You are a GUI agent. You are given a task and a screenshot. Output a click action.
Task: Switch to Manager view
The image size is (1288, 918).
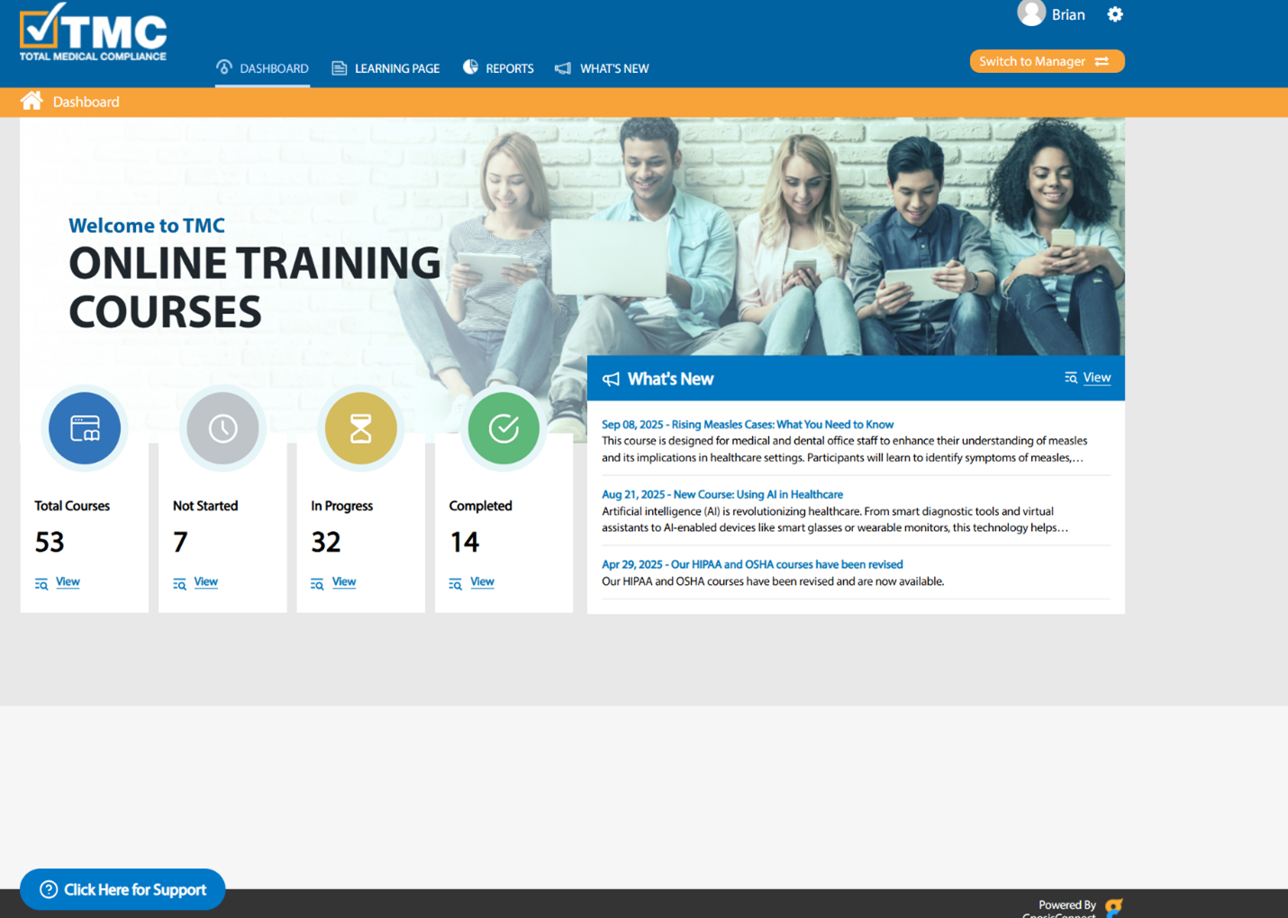click(1046, 61)
